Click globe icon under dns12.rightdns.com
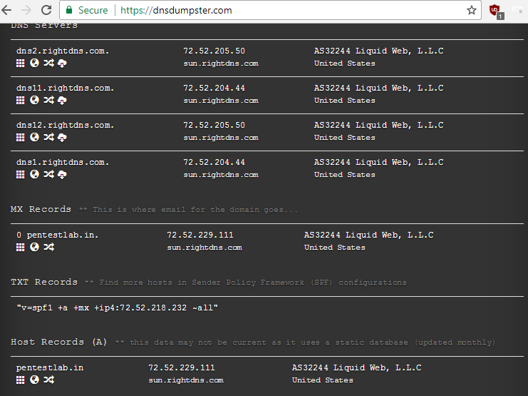 (34, 137)
